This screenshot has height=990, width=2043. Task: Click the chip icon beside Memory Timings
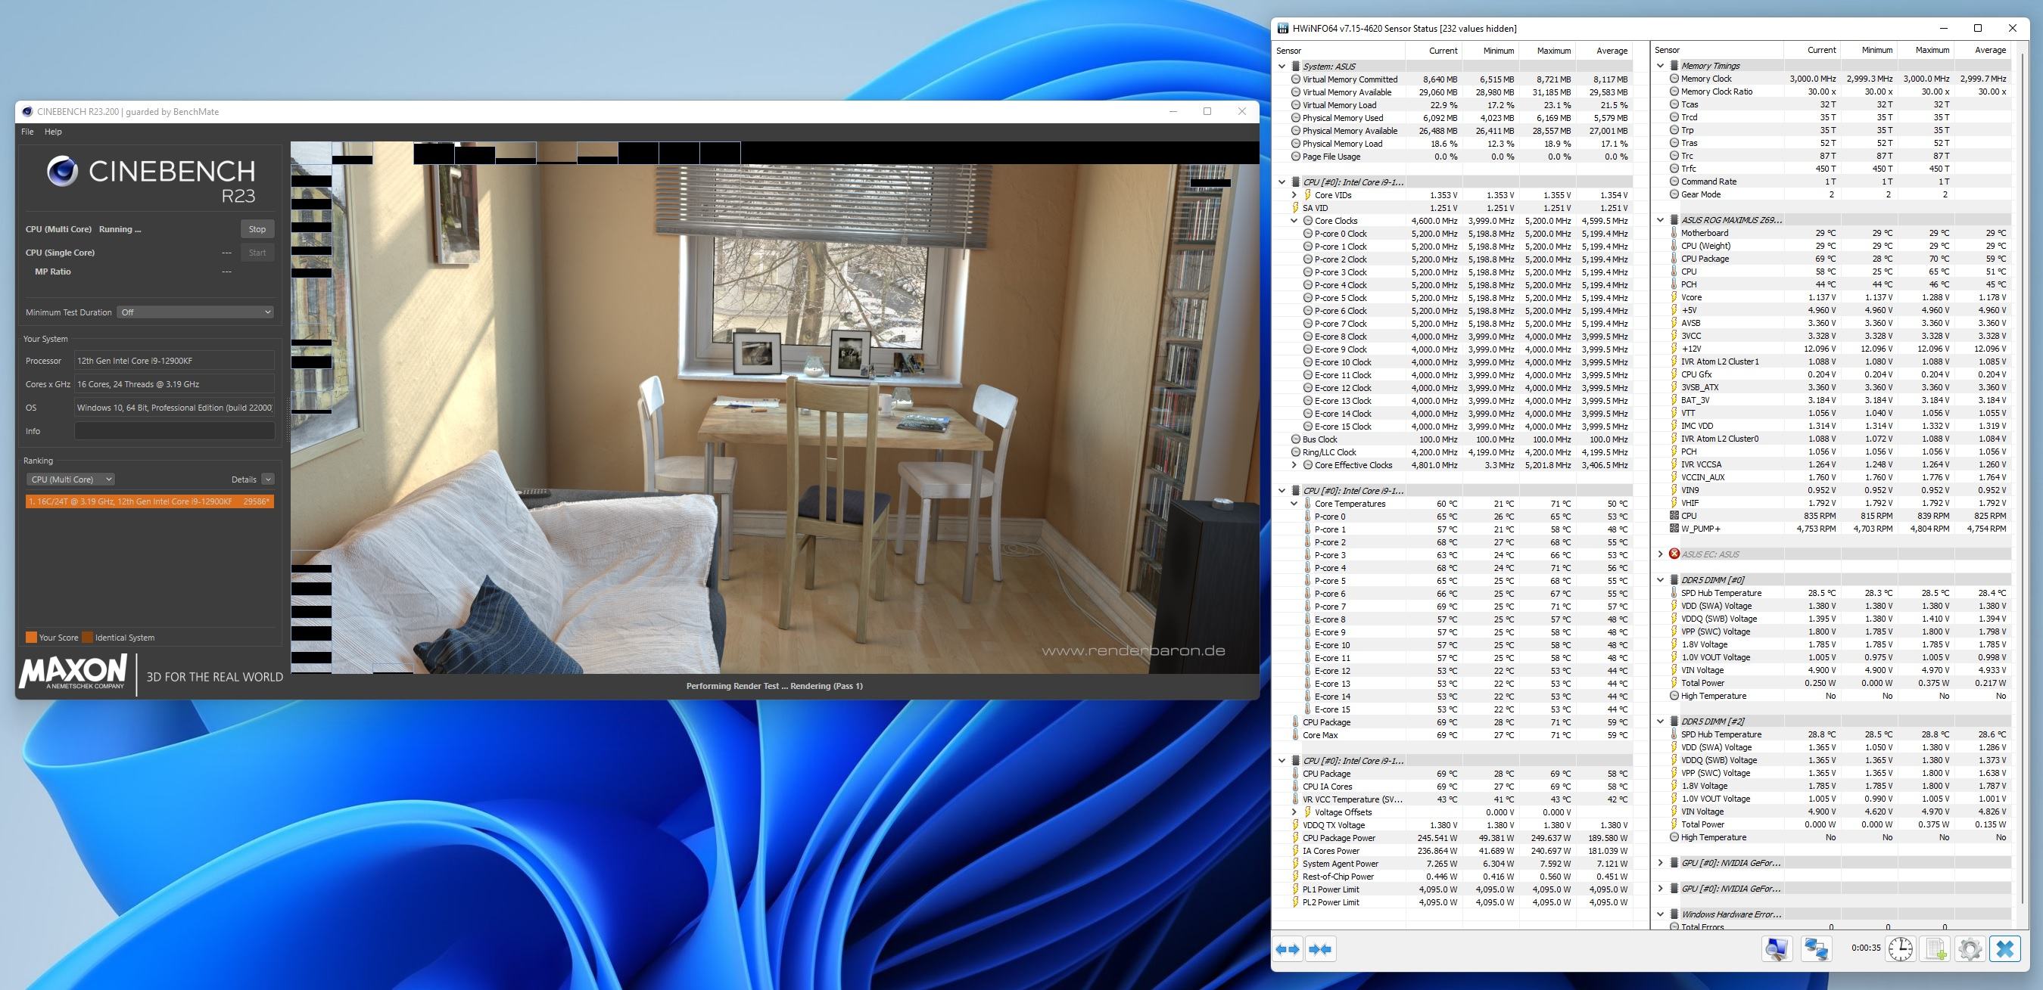1674,66
